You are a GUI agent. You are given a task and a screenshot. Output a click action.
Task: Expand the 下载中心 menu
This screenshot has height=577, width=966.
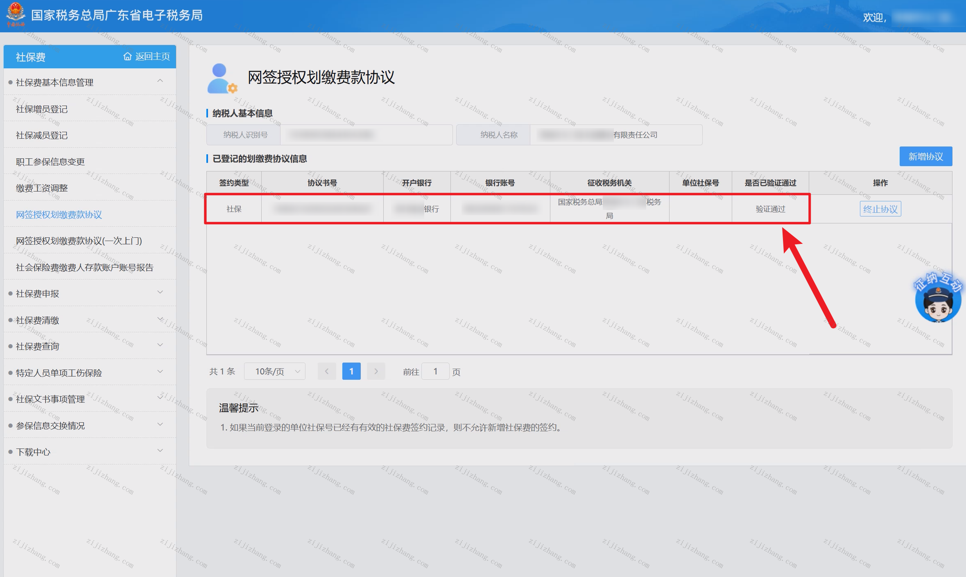(160, 451)
